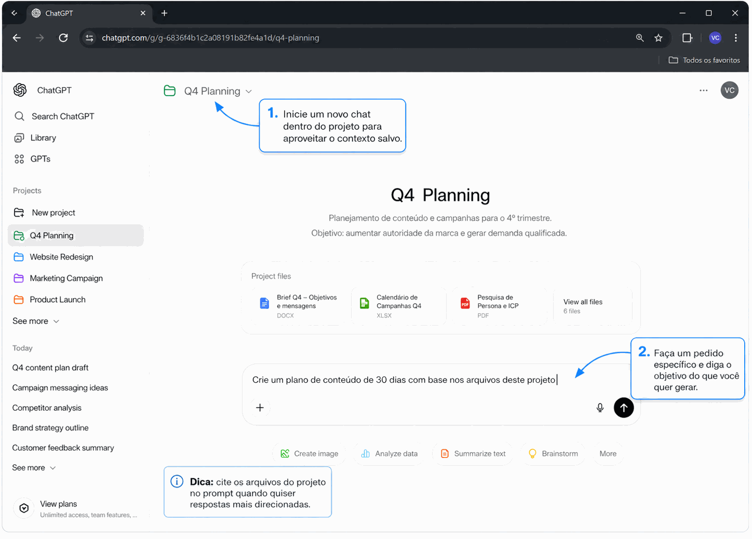Open the three-dot options menu in header

703,90
